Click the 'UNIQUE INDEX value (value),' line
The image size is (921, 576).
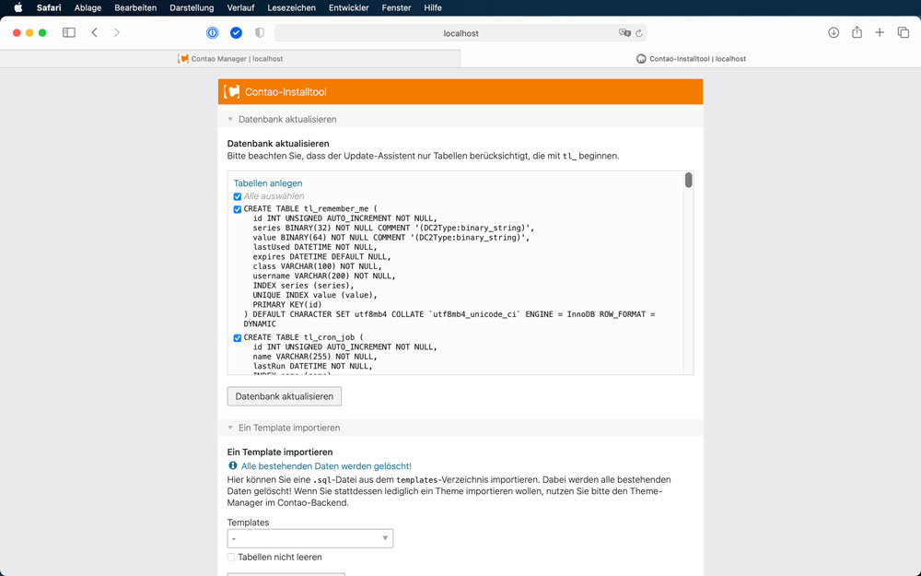(315, 295)
